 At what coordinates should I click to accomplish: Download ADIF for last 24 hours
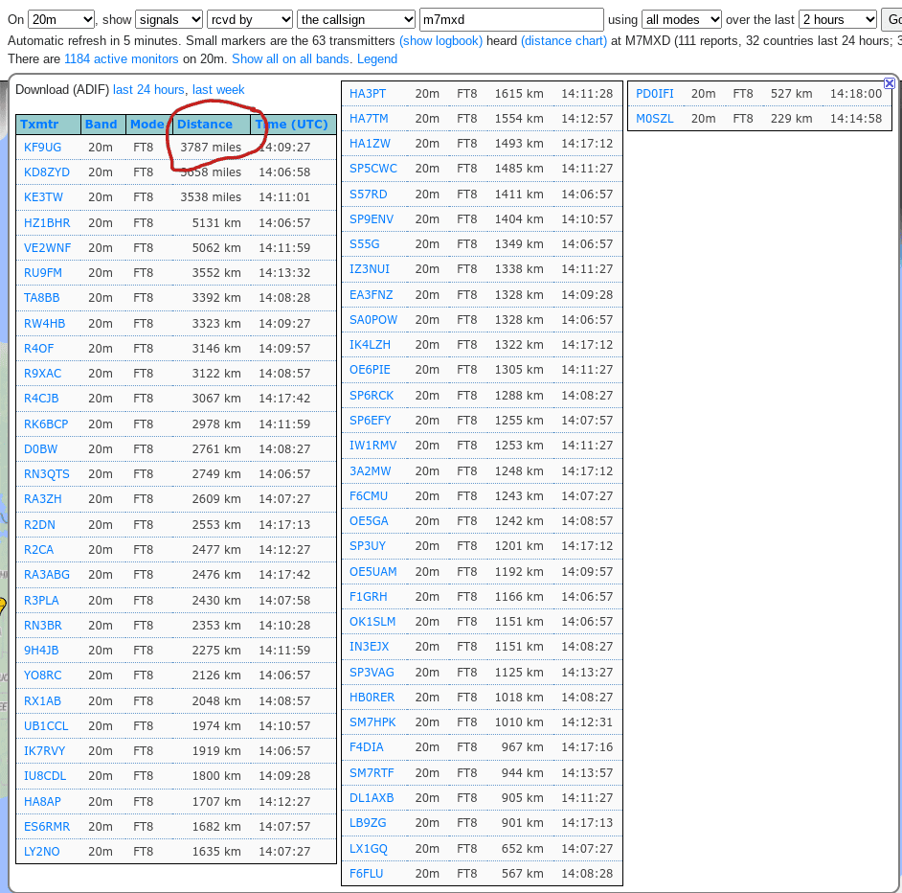(148, 90)
